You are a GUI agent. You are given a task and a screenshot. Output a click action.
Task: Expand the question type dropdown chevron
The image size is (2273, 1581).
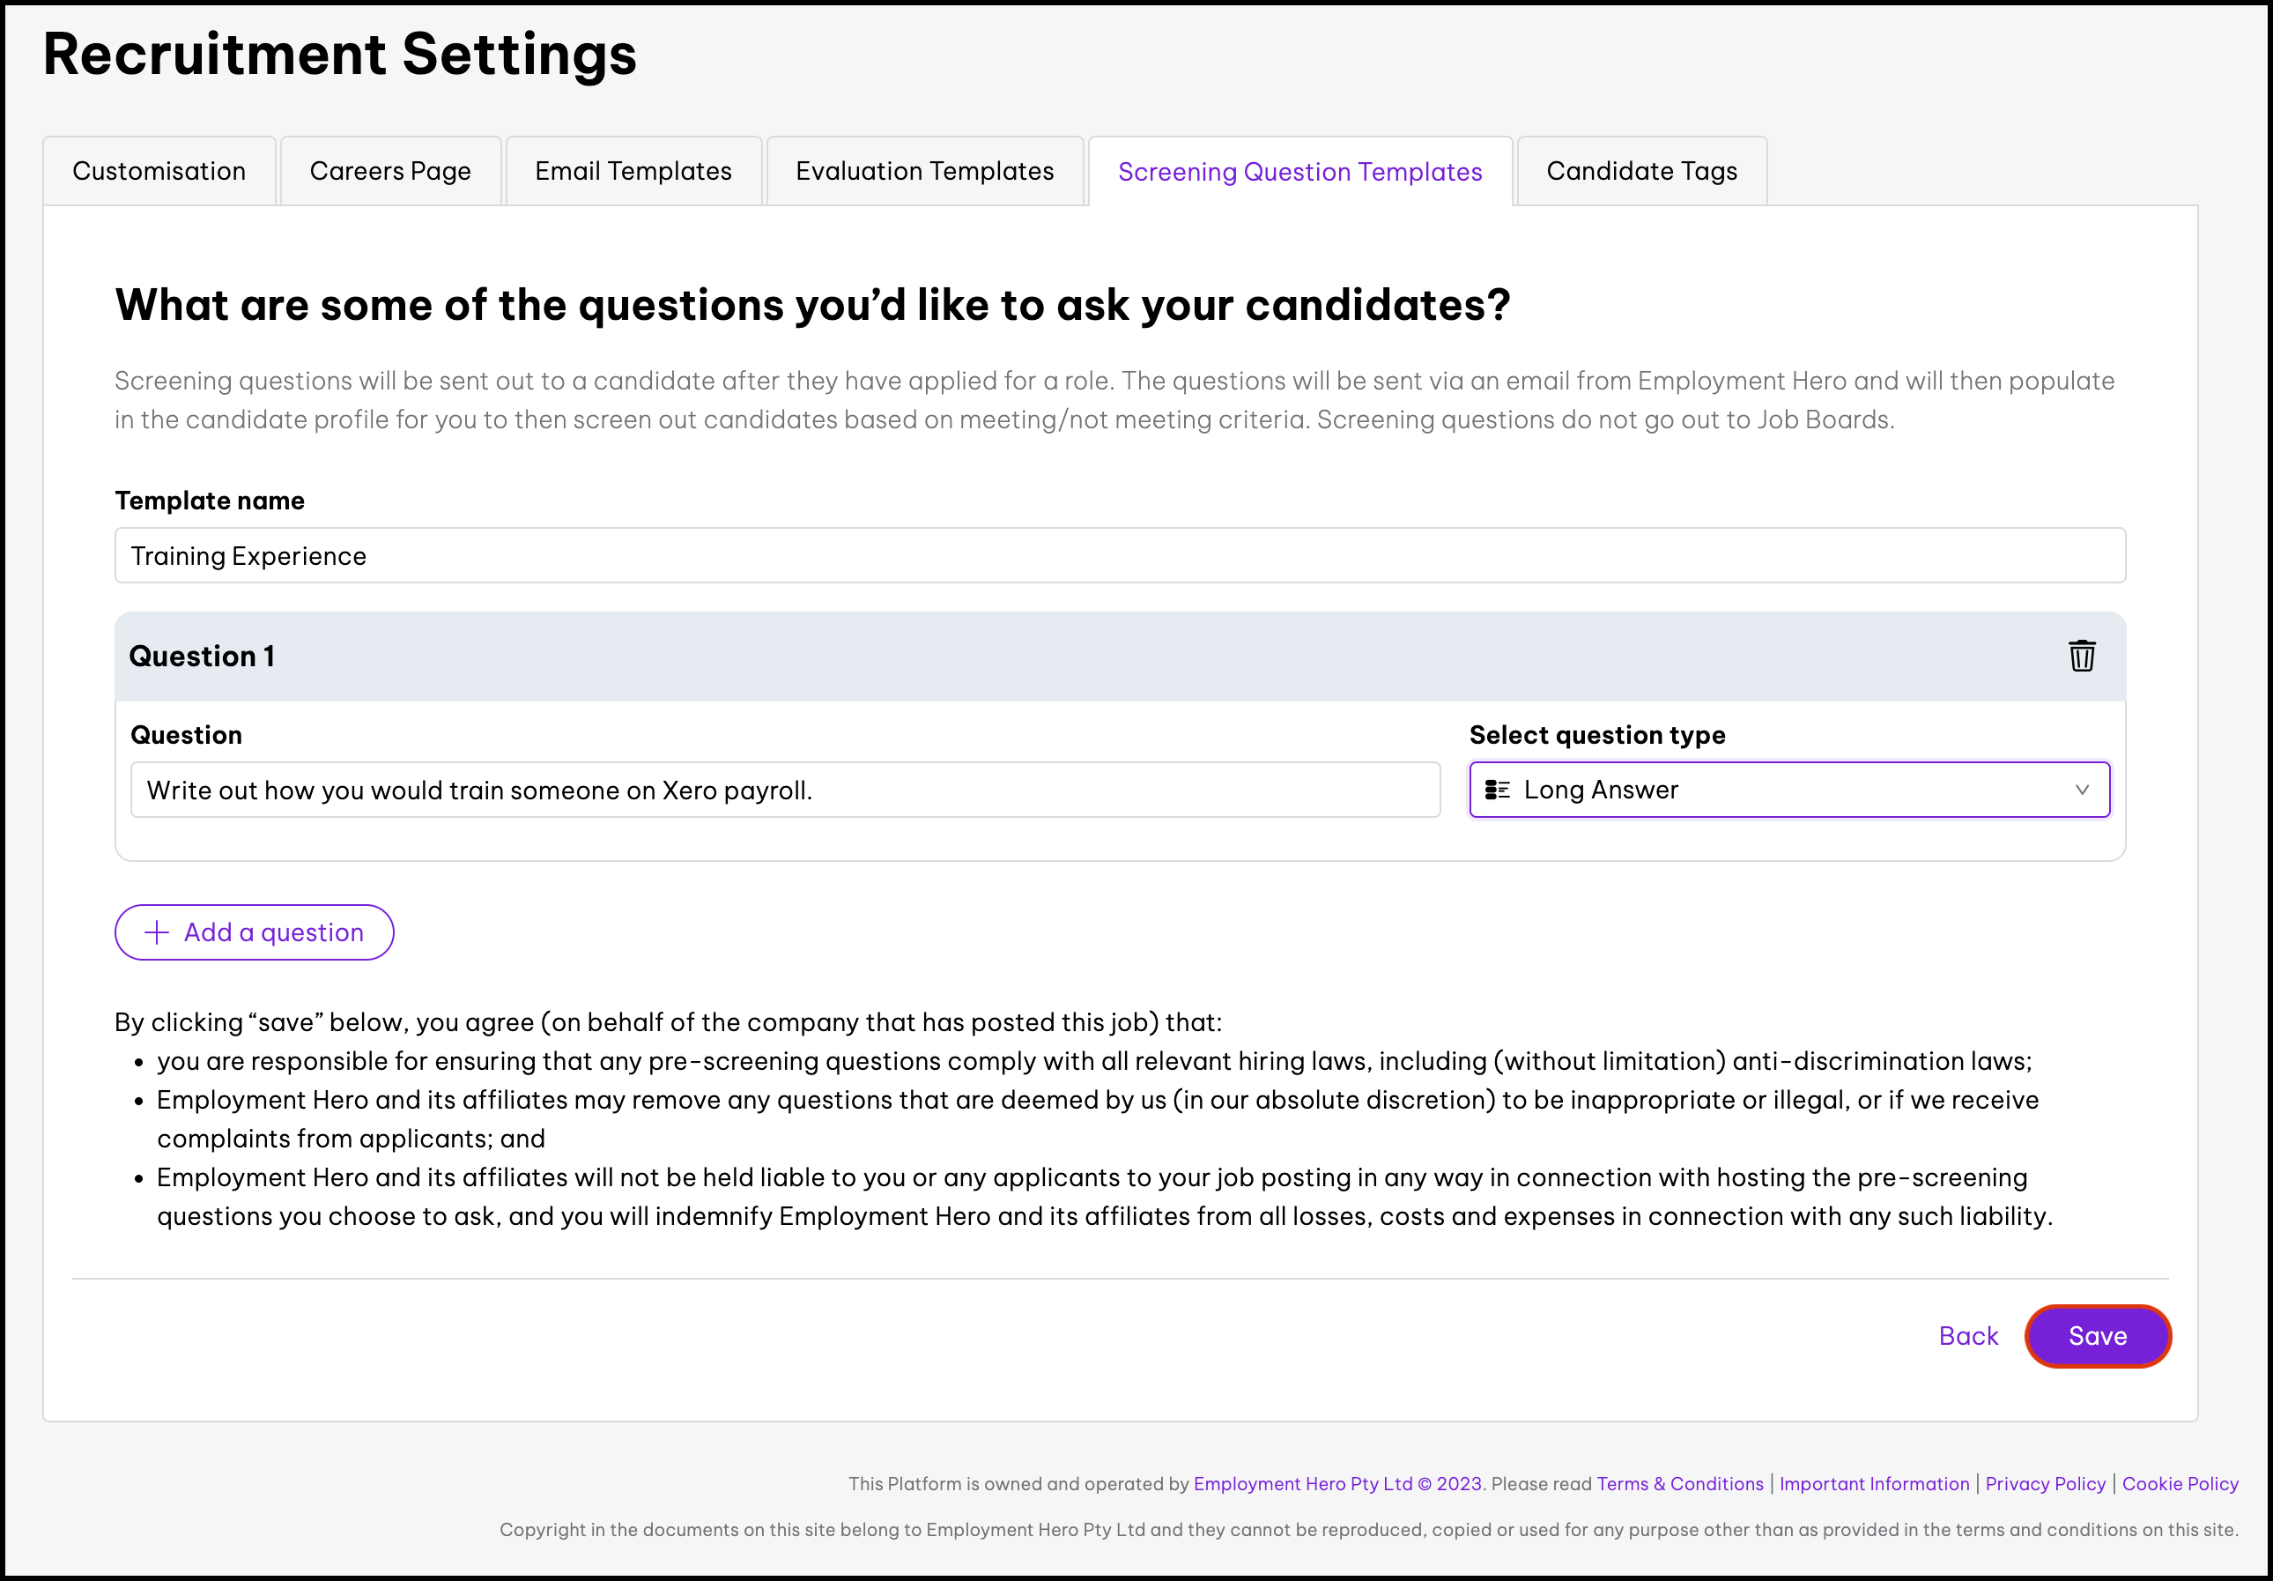point(2081,790)
